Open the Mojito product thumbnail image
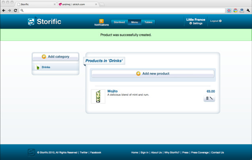 [98, 96]
